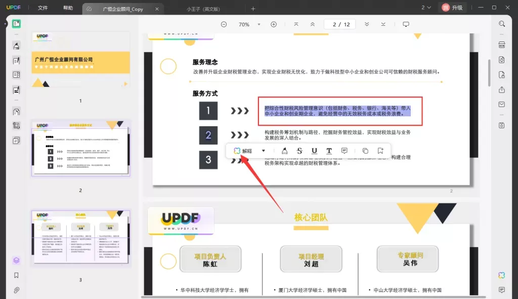Add a bookmark from the floating toolbar
Screen dimensions: 518x299
[380, 151]
